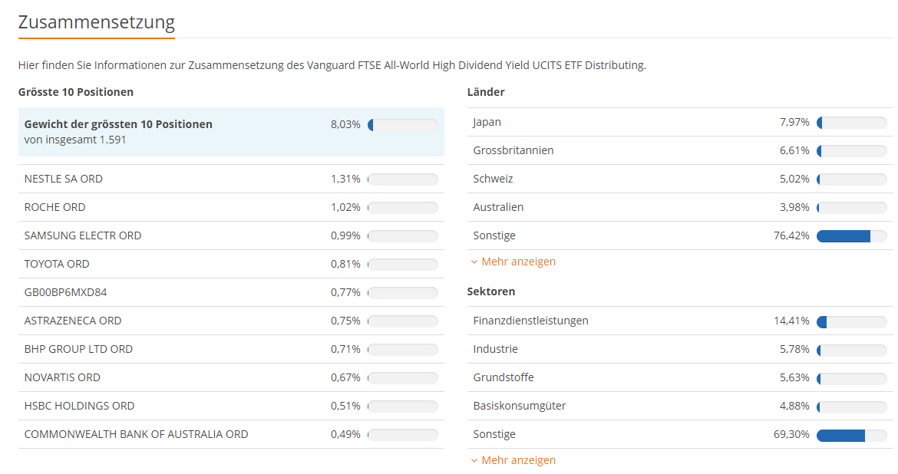Click the Sonstige countries progress bar
This screenshot has height=474, width=898.
coord(852,236)
